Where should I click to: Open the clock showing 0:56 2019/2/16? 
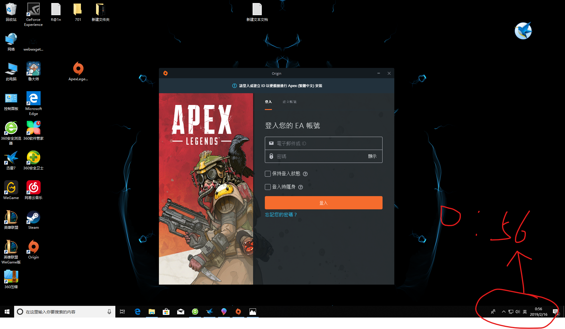point(539,312)
